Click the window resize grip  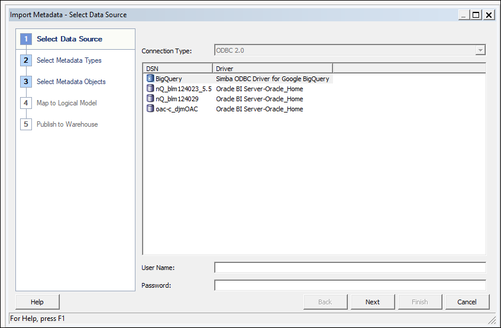(x=492, y=320)
